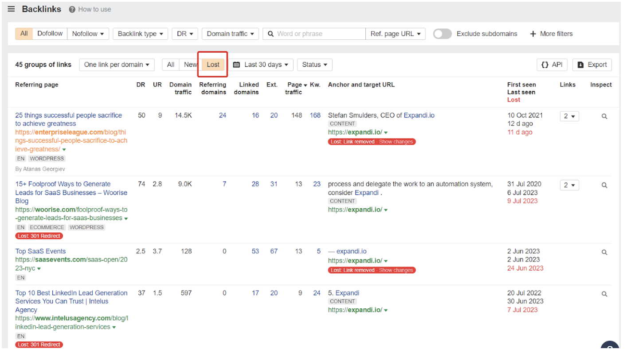Select the All link type filter

click(x=24, y=34)
